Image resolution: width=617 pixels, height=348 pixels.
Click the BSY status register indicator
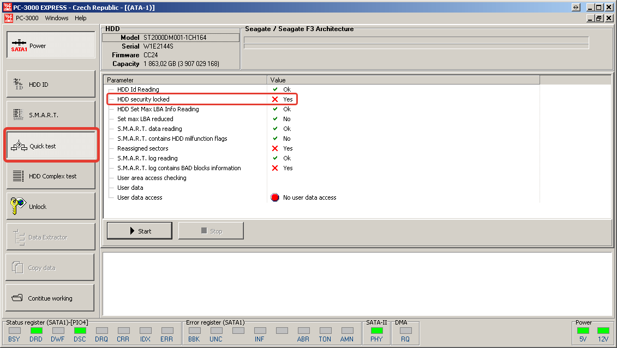(15, 331)
